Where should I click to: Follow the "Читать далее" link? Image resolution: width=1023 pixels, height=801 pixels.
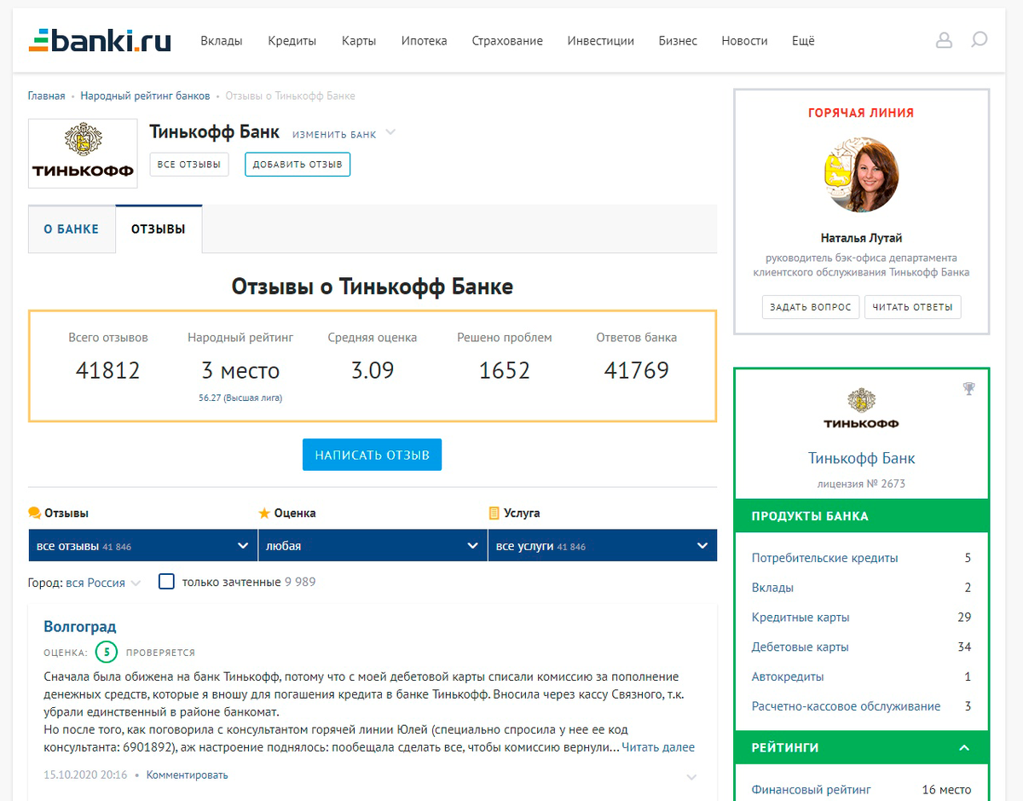click(657, 747)
